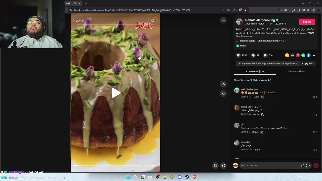The width and height of the screenshot is (322, 181).
Task: Click 'See translation' under the caption
Action: click(x=245, y=36)
